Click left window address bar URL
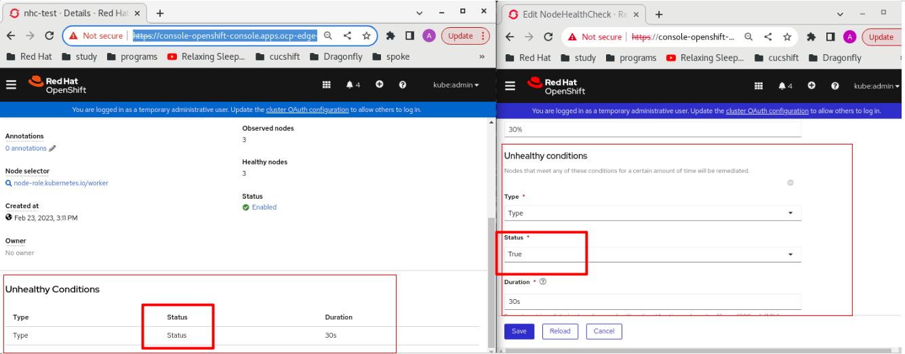Screen dimensions: 905x354 pyautogui.click(x=224, y=36)
